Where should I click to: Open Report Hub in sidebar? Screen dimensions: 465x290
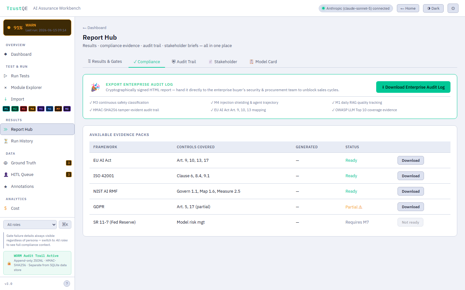[37, 129]
